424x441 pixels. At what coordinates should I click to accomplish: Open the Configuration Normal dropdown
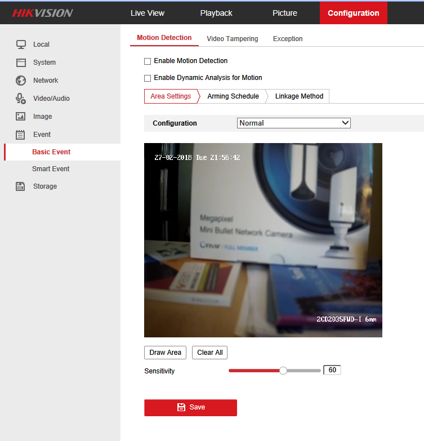point(293,123)
